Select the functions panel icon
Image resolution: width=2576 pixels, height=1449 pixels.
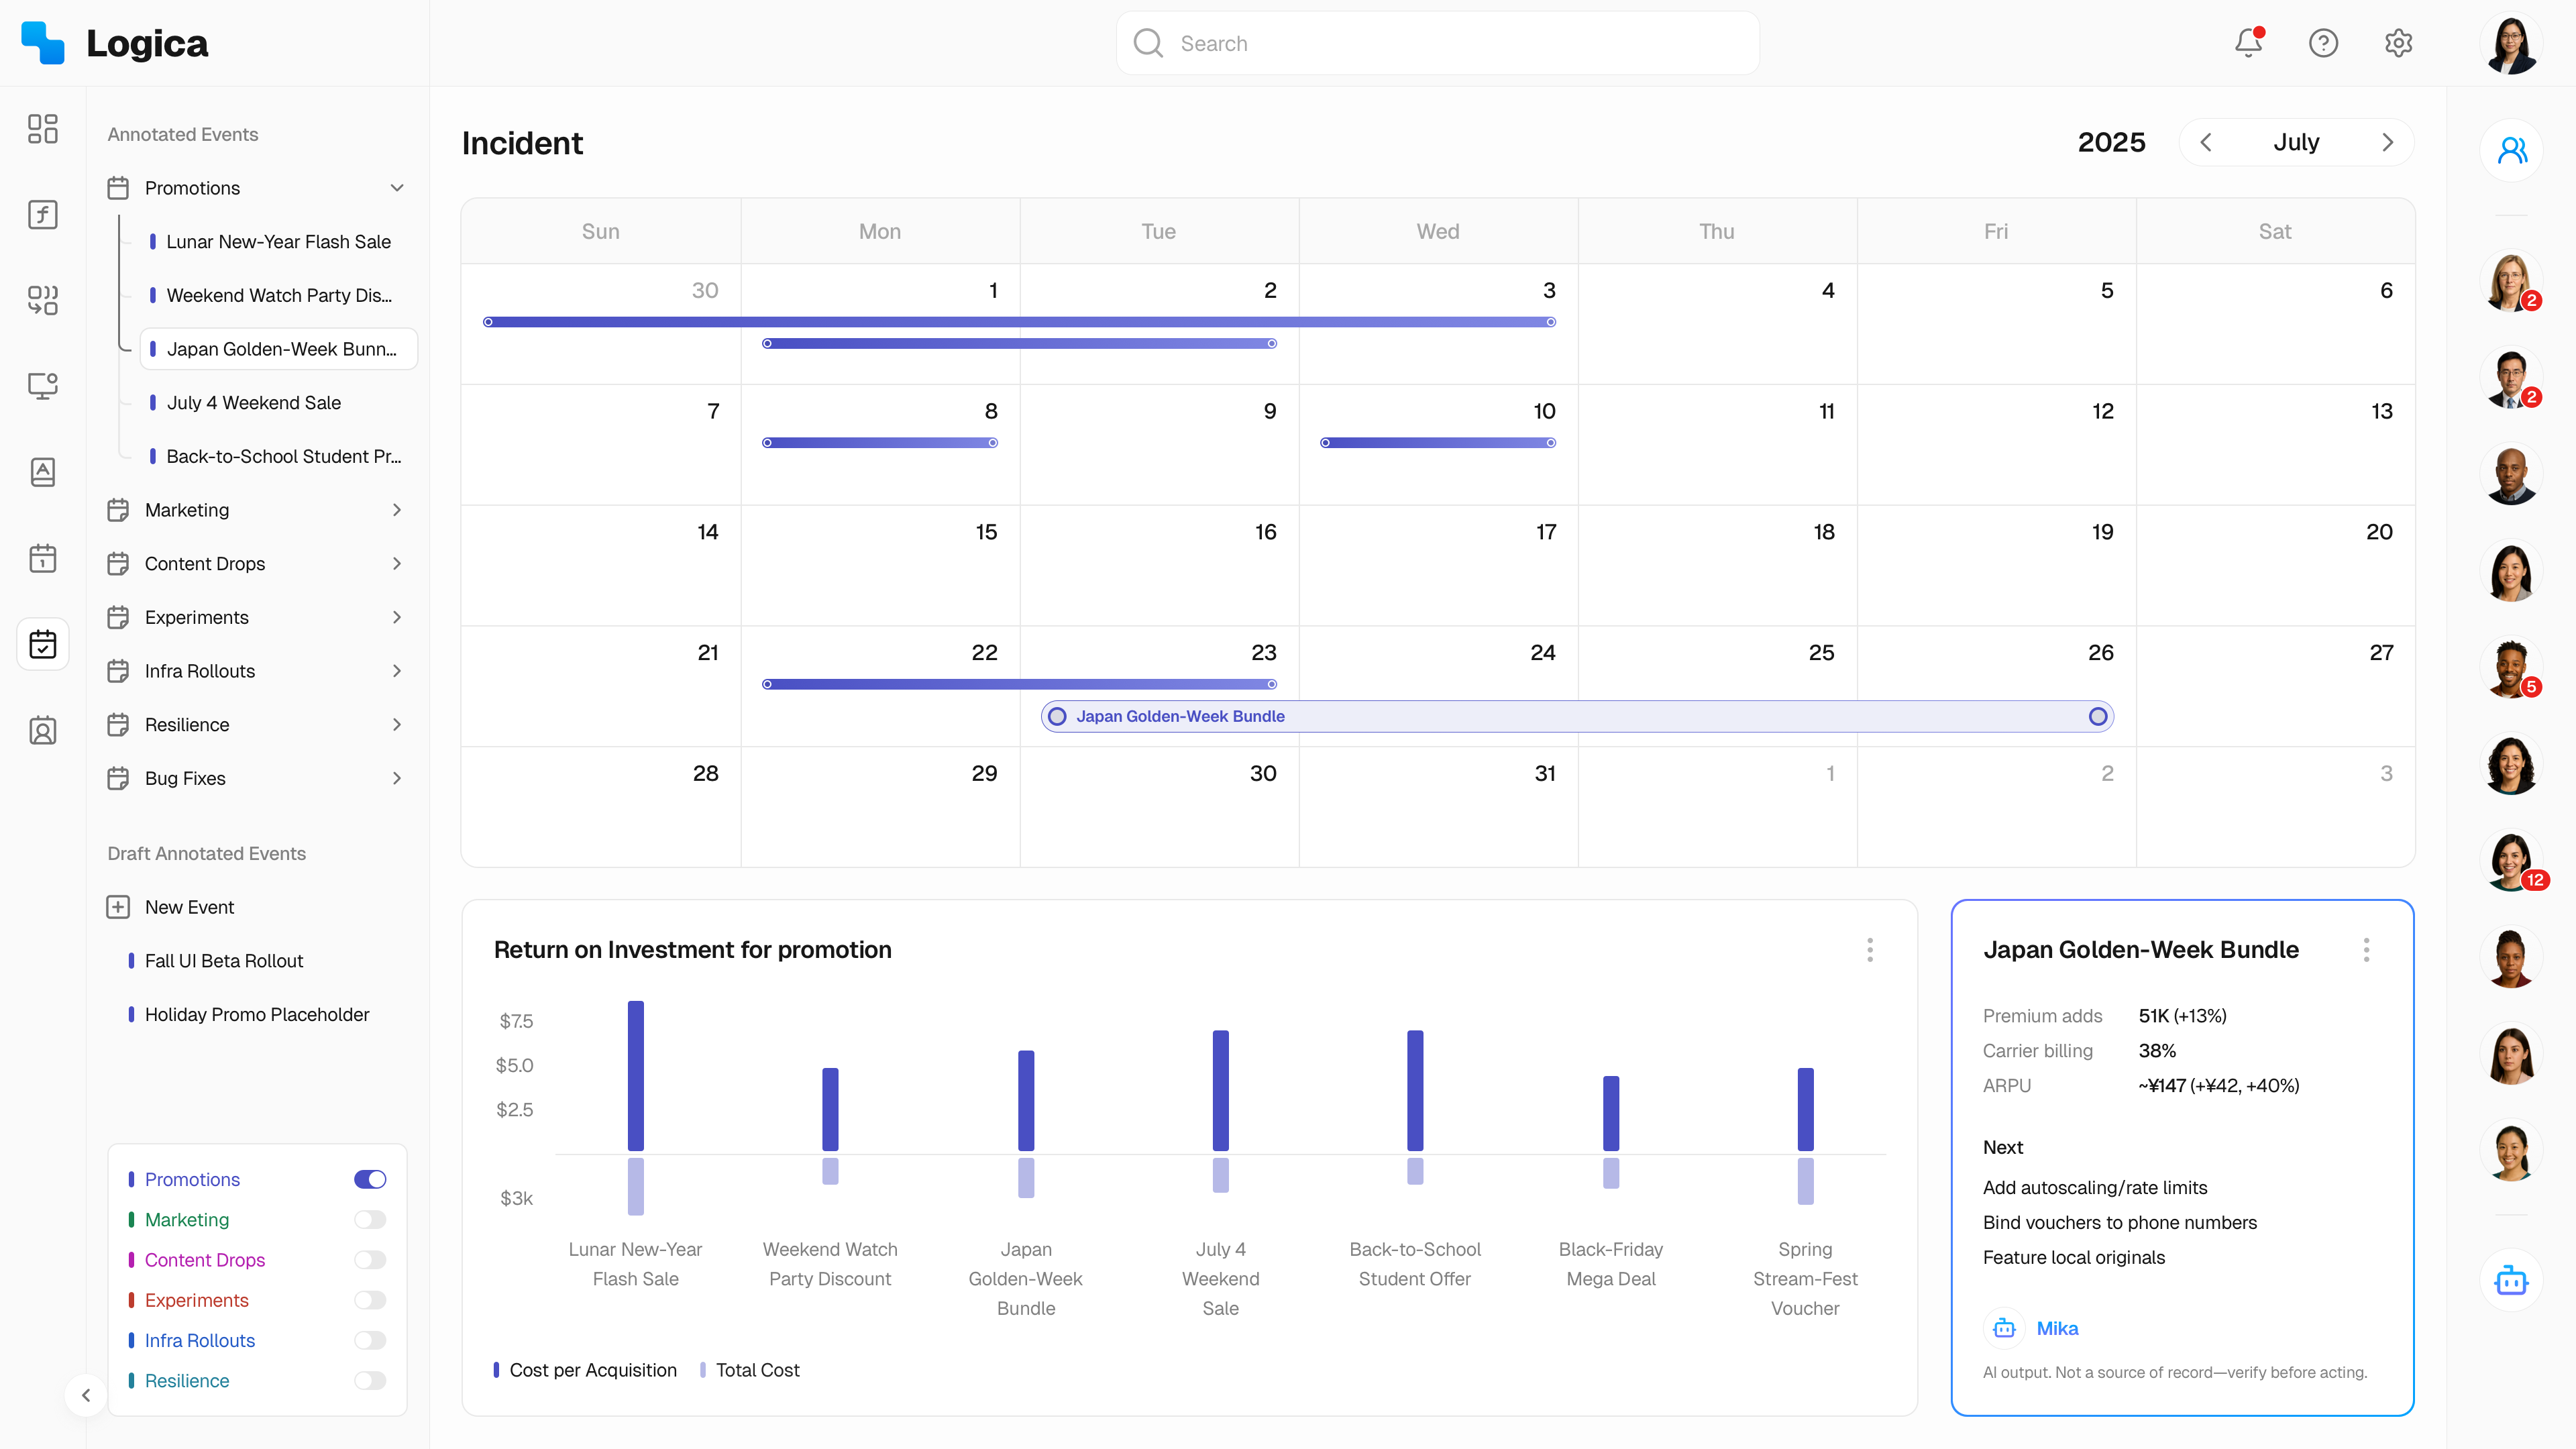(x=43, y=214)
